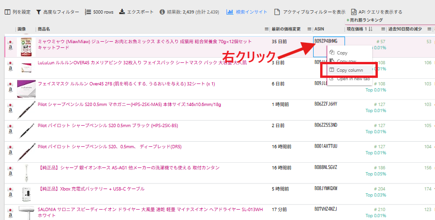Open the 最新の価格変更 column menu

tap(309, 29)
